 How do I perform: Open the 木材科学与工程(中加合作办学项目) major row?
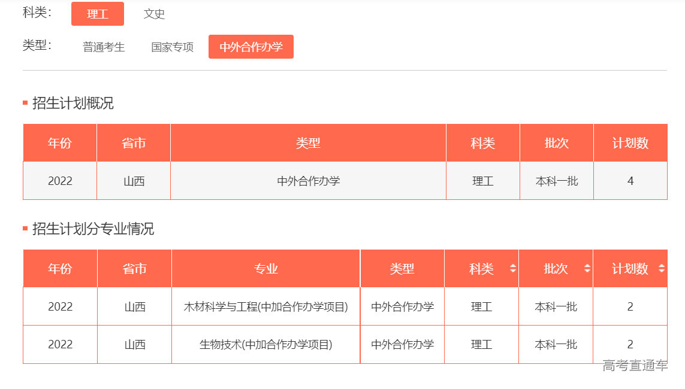265,306
